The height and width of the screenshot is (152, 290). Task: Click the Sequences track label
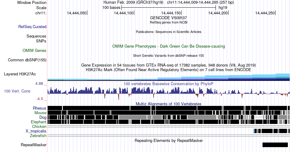point(36,36)
